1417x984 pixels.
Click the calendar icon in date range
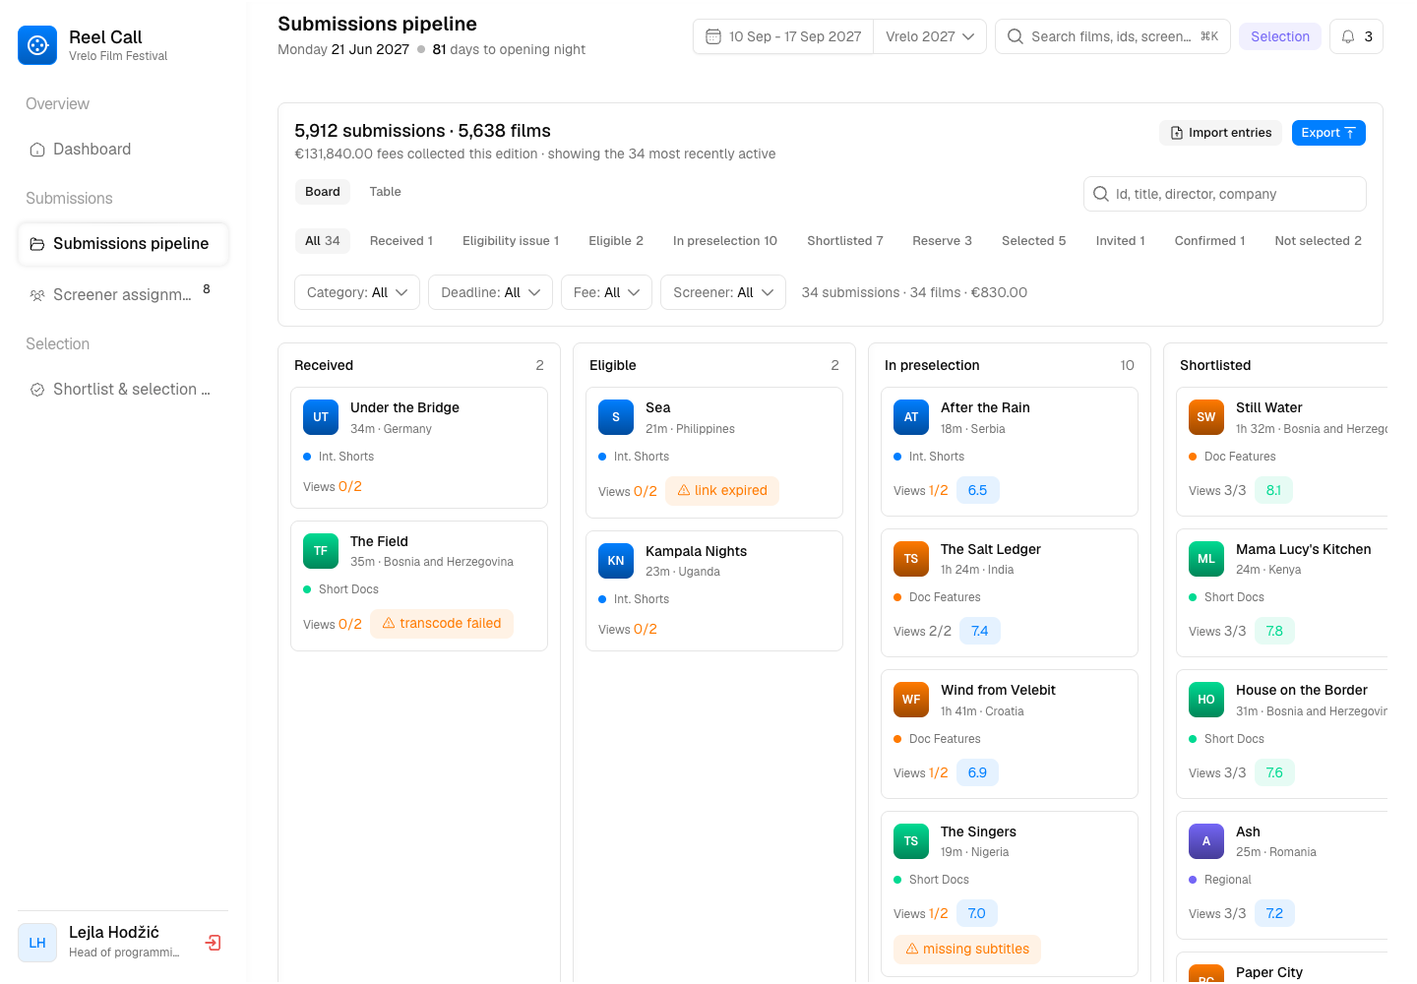[x=713, y=36]
